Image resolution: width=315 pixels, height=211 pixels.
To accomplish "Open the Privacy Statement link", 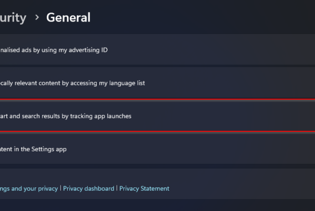I will coord(144,188).
